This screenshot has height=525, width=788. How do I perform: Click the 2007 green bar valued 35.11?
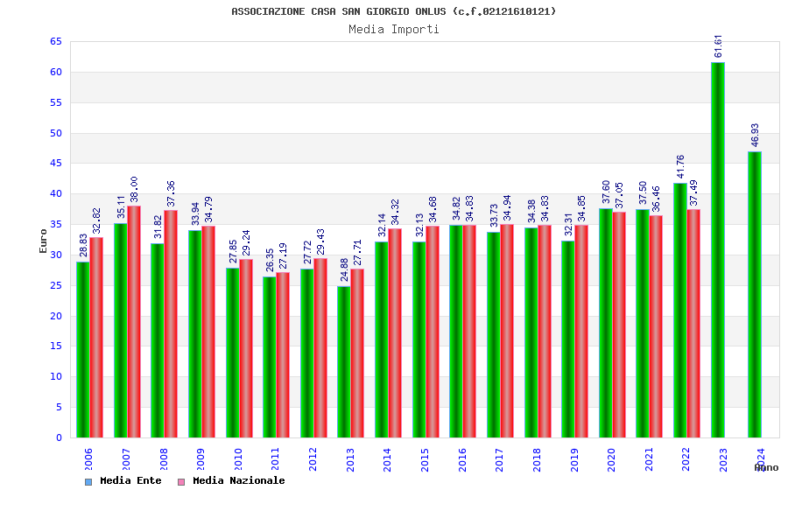tap(120, 331)
